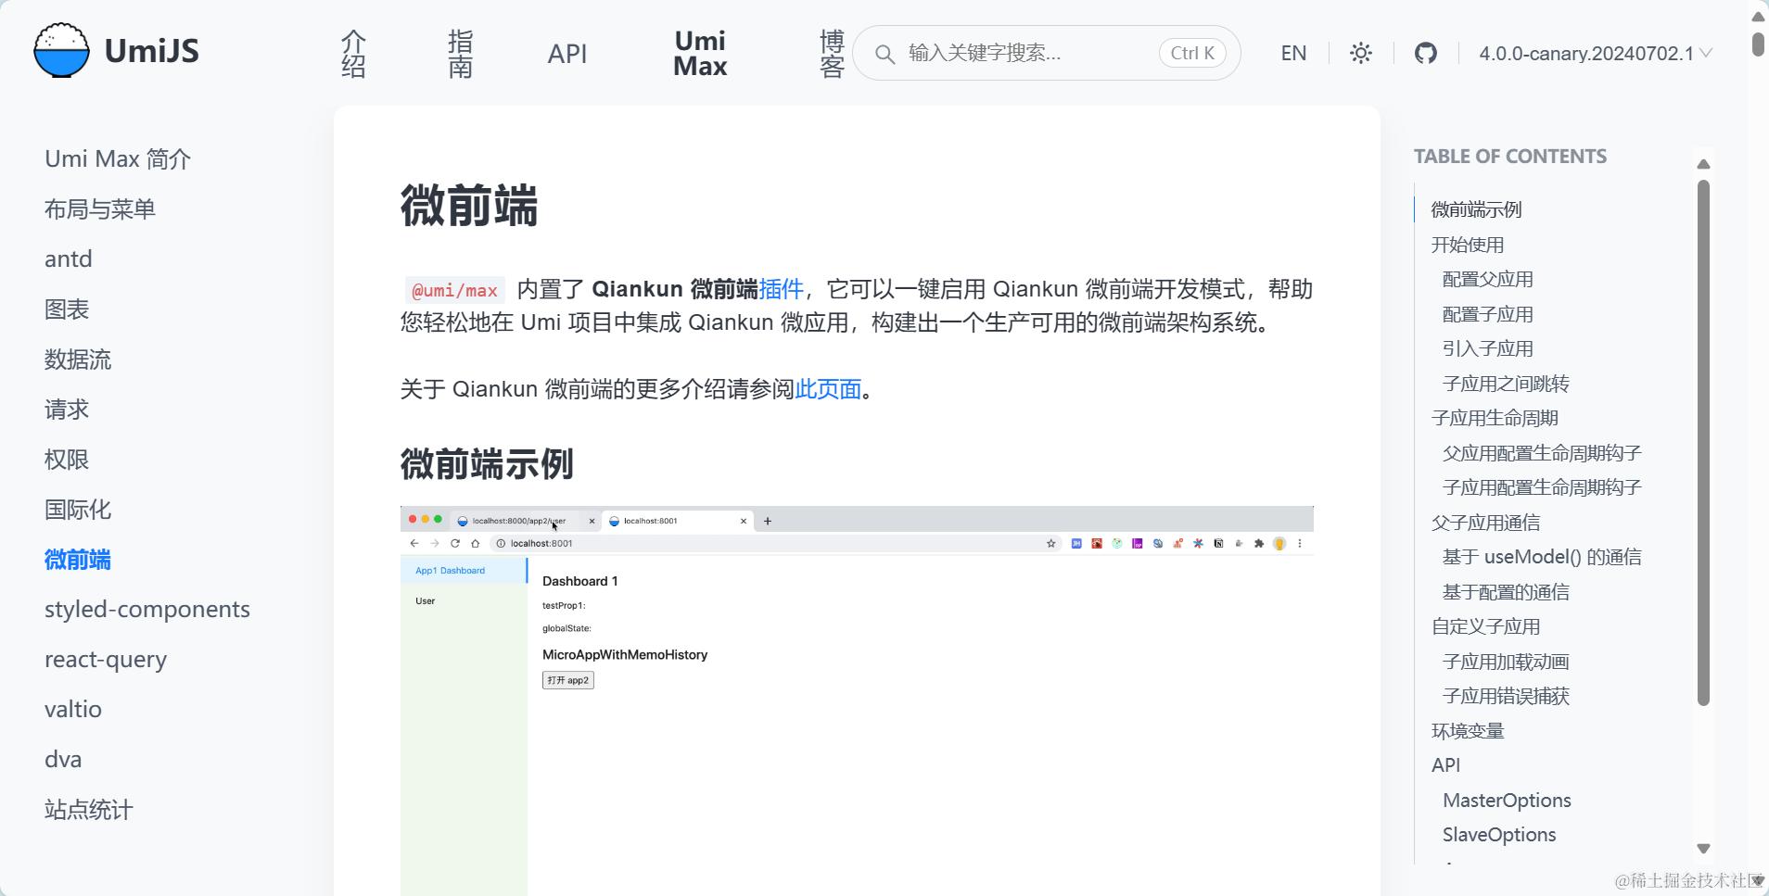Image resolution: width=1769 pixels, height=896 pixels.
Task: Open the 数据流 sidebar page
Action: tap(78, 360)
